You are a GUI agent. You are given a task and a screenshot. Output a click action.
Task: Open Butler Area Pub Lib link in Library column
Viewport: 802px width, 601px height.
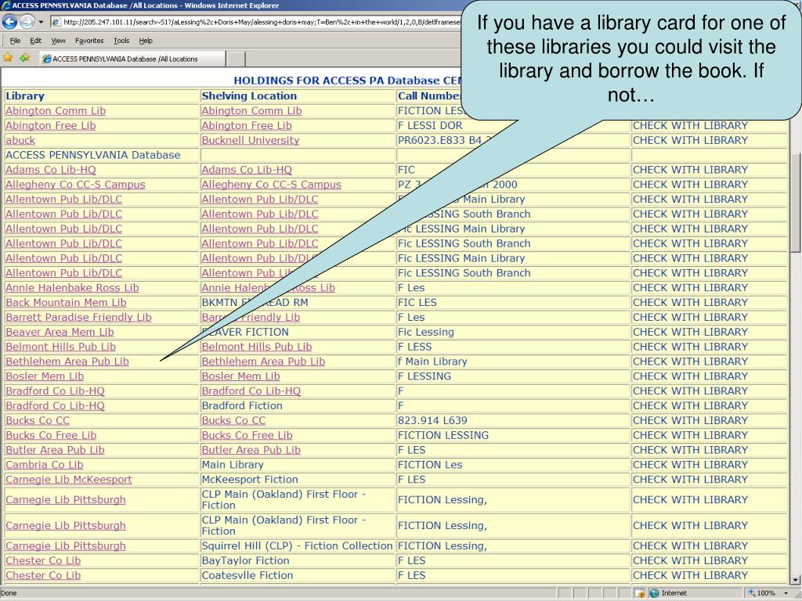coord(55,451)
